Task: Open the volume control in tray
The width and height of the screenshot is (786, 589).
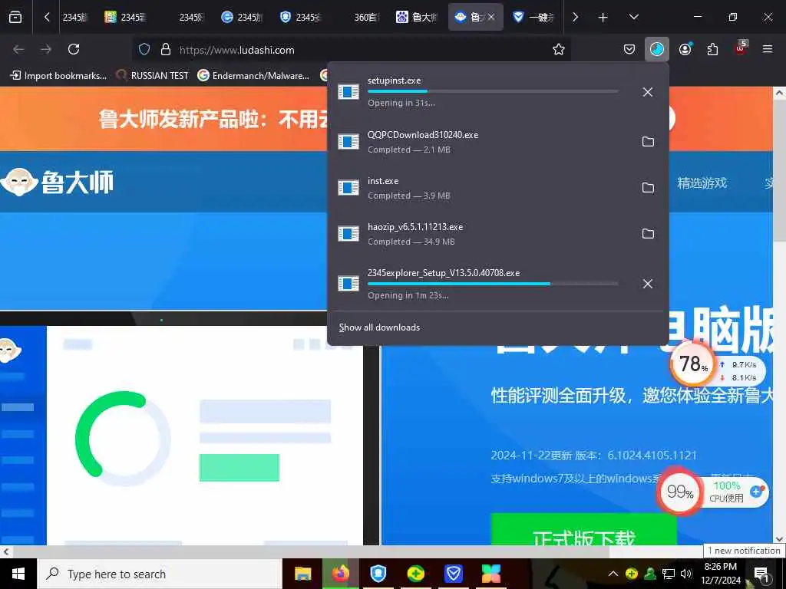Action: point(686,574)
